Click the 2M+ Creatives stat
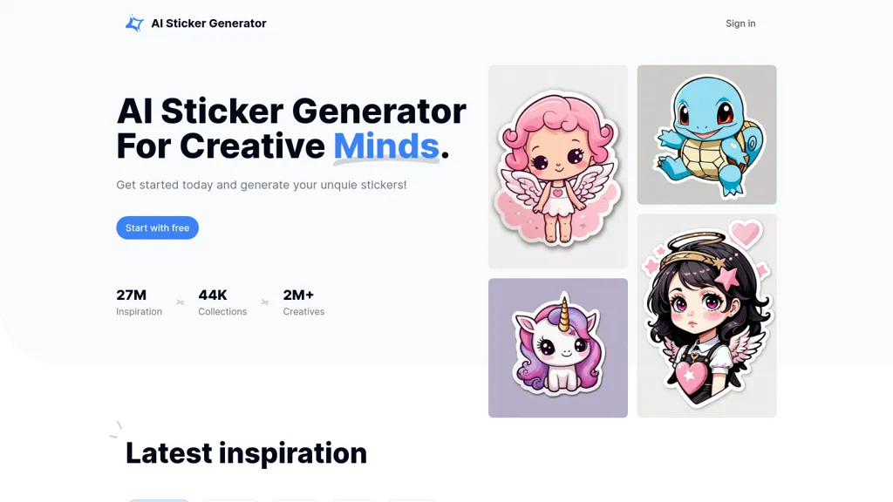Image resolution: width=893 pixels, height=502 pixels. (303, 302)
